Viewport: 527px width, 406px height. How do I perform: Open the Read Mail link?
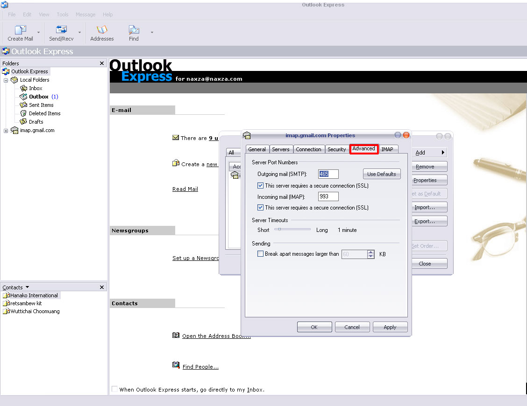click(185, 189)
